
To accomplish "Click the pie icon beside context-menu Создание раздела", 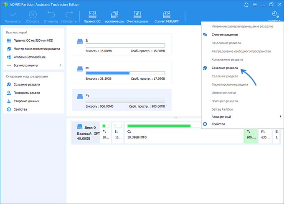I will (x=205, y=68).
